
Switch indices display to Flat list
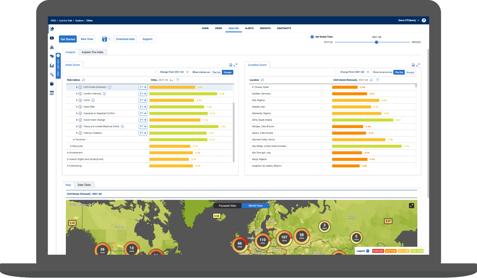coord(216,72)
